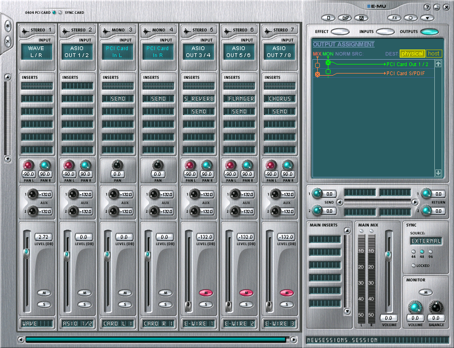This screenshot has height=348, width=454.
Task: Select the 96 kHz sample rate
Action: (431, 252)
